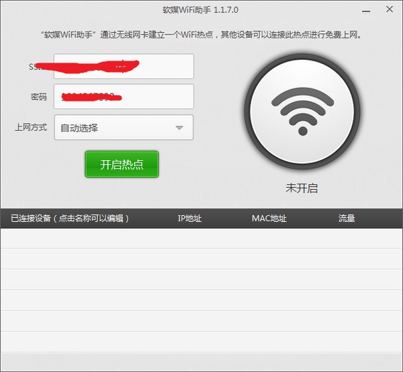This screenshot has height=372, width=403.
Task: Open the 上网方式 自动选择 dropdown
Action: point(124,127)
